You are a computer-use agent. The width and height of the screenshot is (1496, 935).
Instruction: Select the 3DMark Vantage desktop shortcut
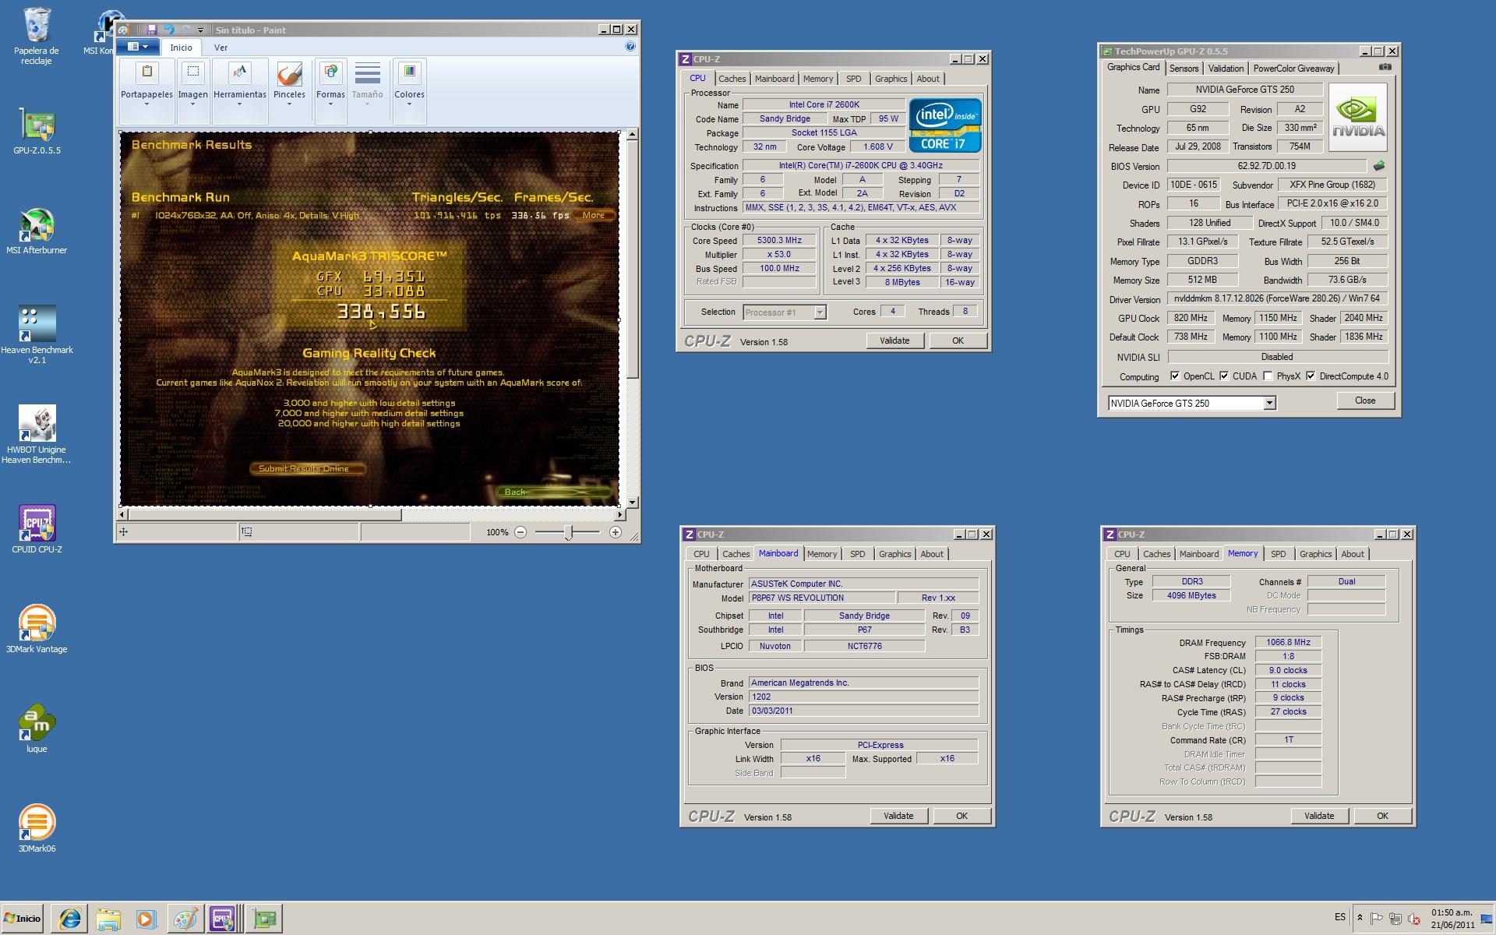(37, 630)
